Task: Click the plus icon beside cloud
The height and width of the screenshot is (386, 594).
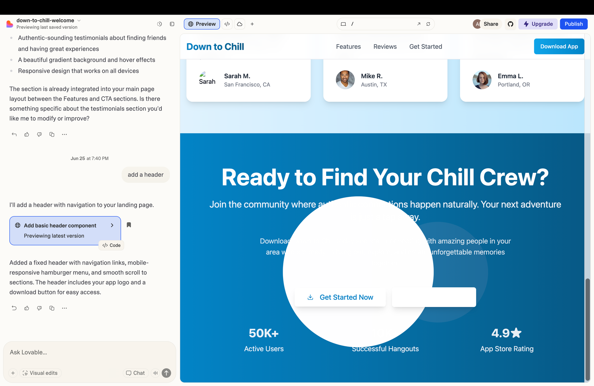Action: 252,24
